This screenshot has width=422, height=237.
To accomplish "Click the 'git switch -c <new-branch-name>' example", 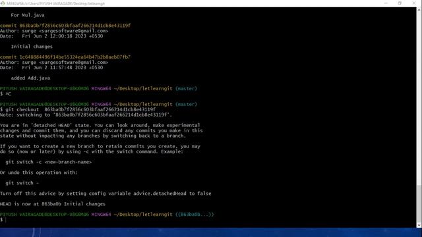I will [x=48, y=162].
